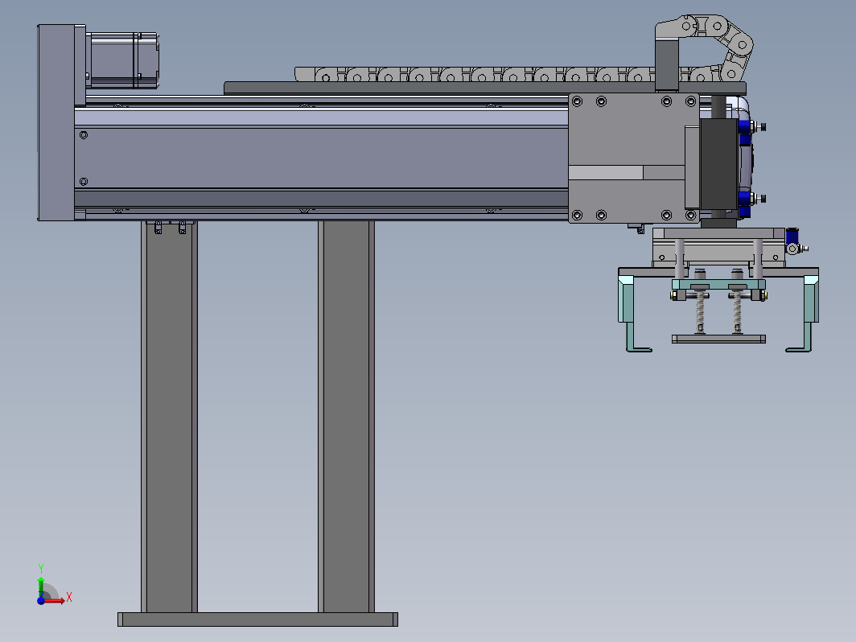Select the linear actuator main body
856x642 pixels.
pyautogui.click(x=321, y=158)
